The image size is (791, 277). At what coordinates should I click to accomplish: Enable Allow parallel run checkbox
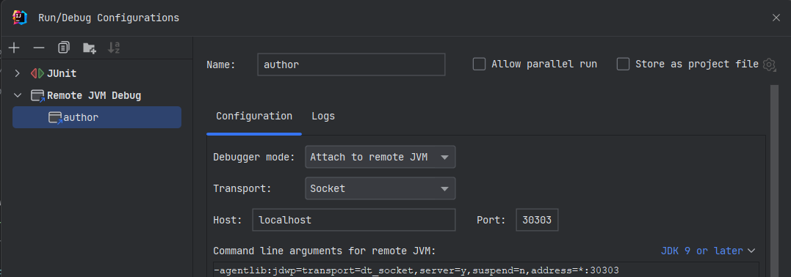(x=479, y=64)
